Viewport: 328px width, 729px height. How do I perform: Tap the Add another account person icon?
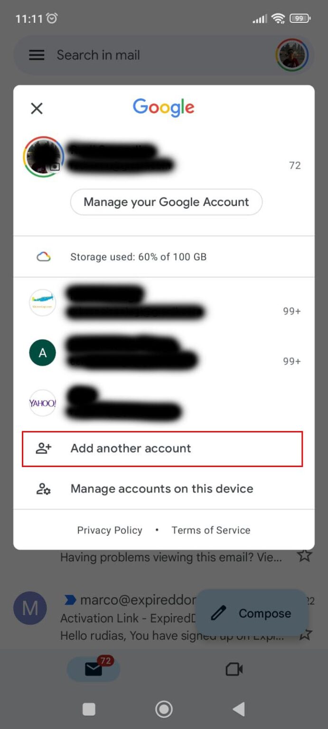[x=43, y=447]
